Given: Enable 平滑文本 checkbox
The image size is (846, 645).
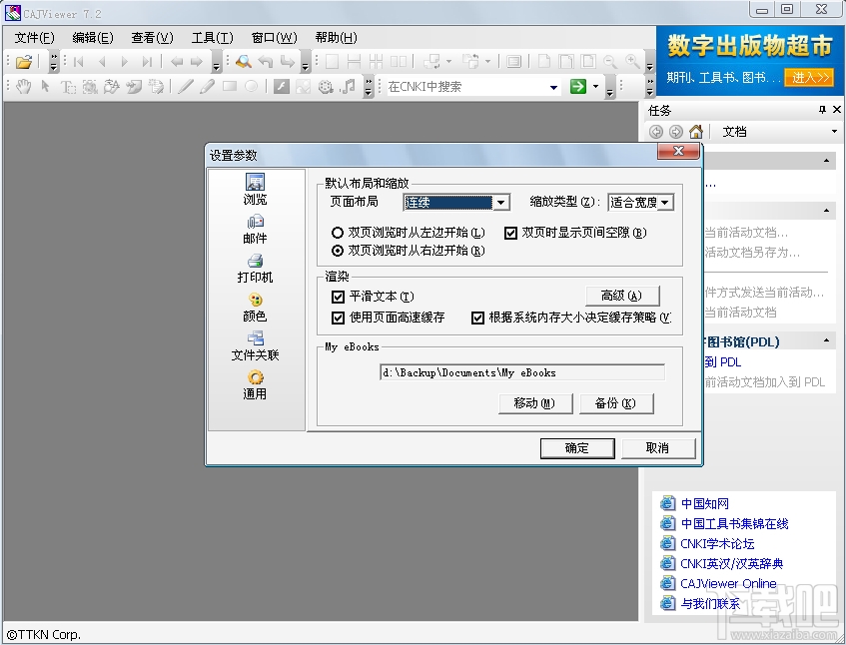Looking at the screenshot, I should 340,298.
